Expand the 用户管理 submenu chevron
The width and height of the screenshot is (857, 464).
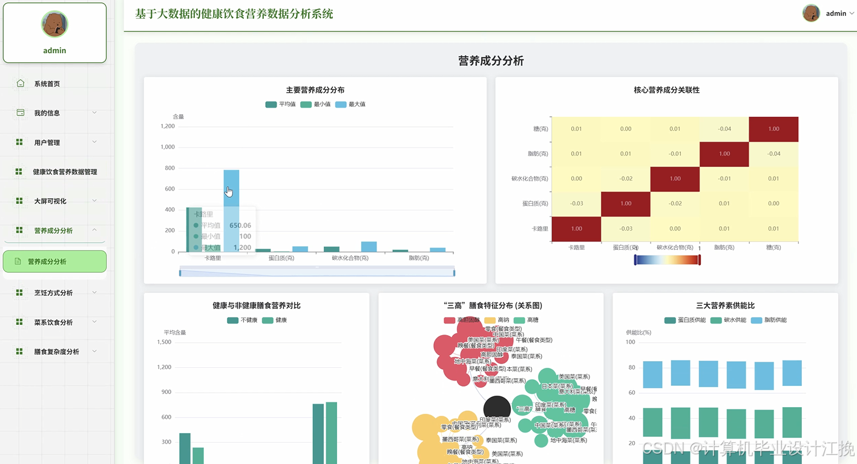pyautogui.click(x=94, y=142)
